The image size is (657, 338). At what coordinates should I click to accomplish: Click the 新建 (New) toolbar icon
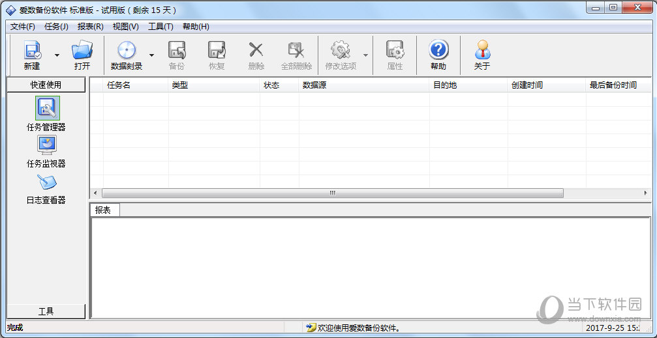coord(32,50)
